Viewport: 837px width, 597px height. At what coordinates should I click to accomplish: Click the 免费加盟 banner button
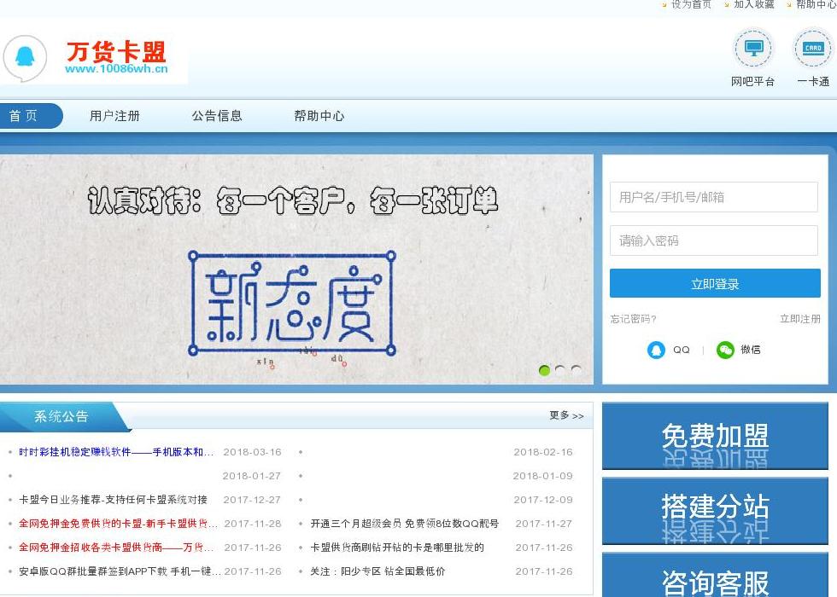coord(715,437)
